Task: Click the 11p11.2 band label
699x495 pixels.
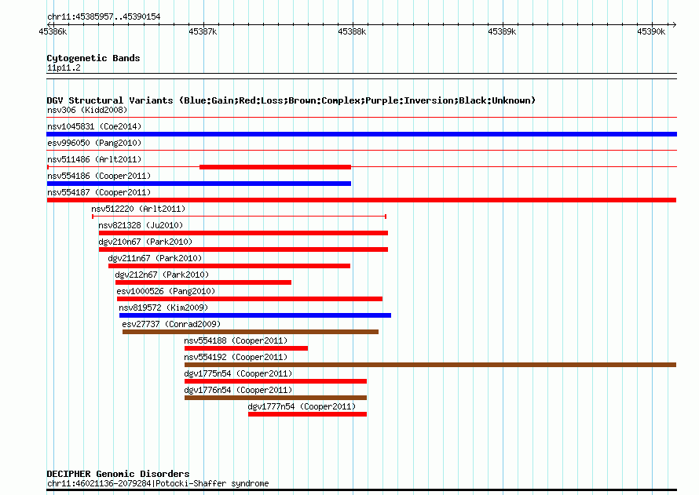Action: point(64,67)
